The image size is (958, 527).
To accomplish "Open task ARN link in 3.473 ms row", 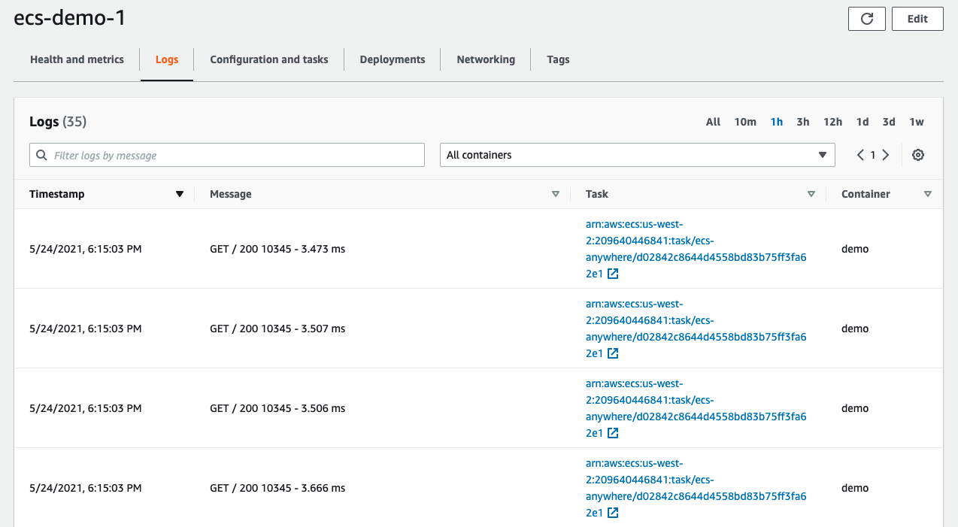I will point(696,249).
